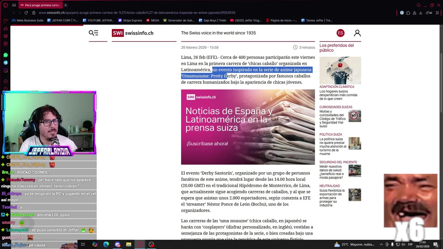This screenshot has width=443, height=249.
Task: Open the Jeffar Vlog YouTube bookmark
Action: coord(246,20)
